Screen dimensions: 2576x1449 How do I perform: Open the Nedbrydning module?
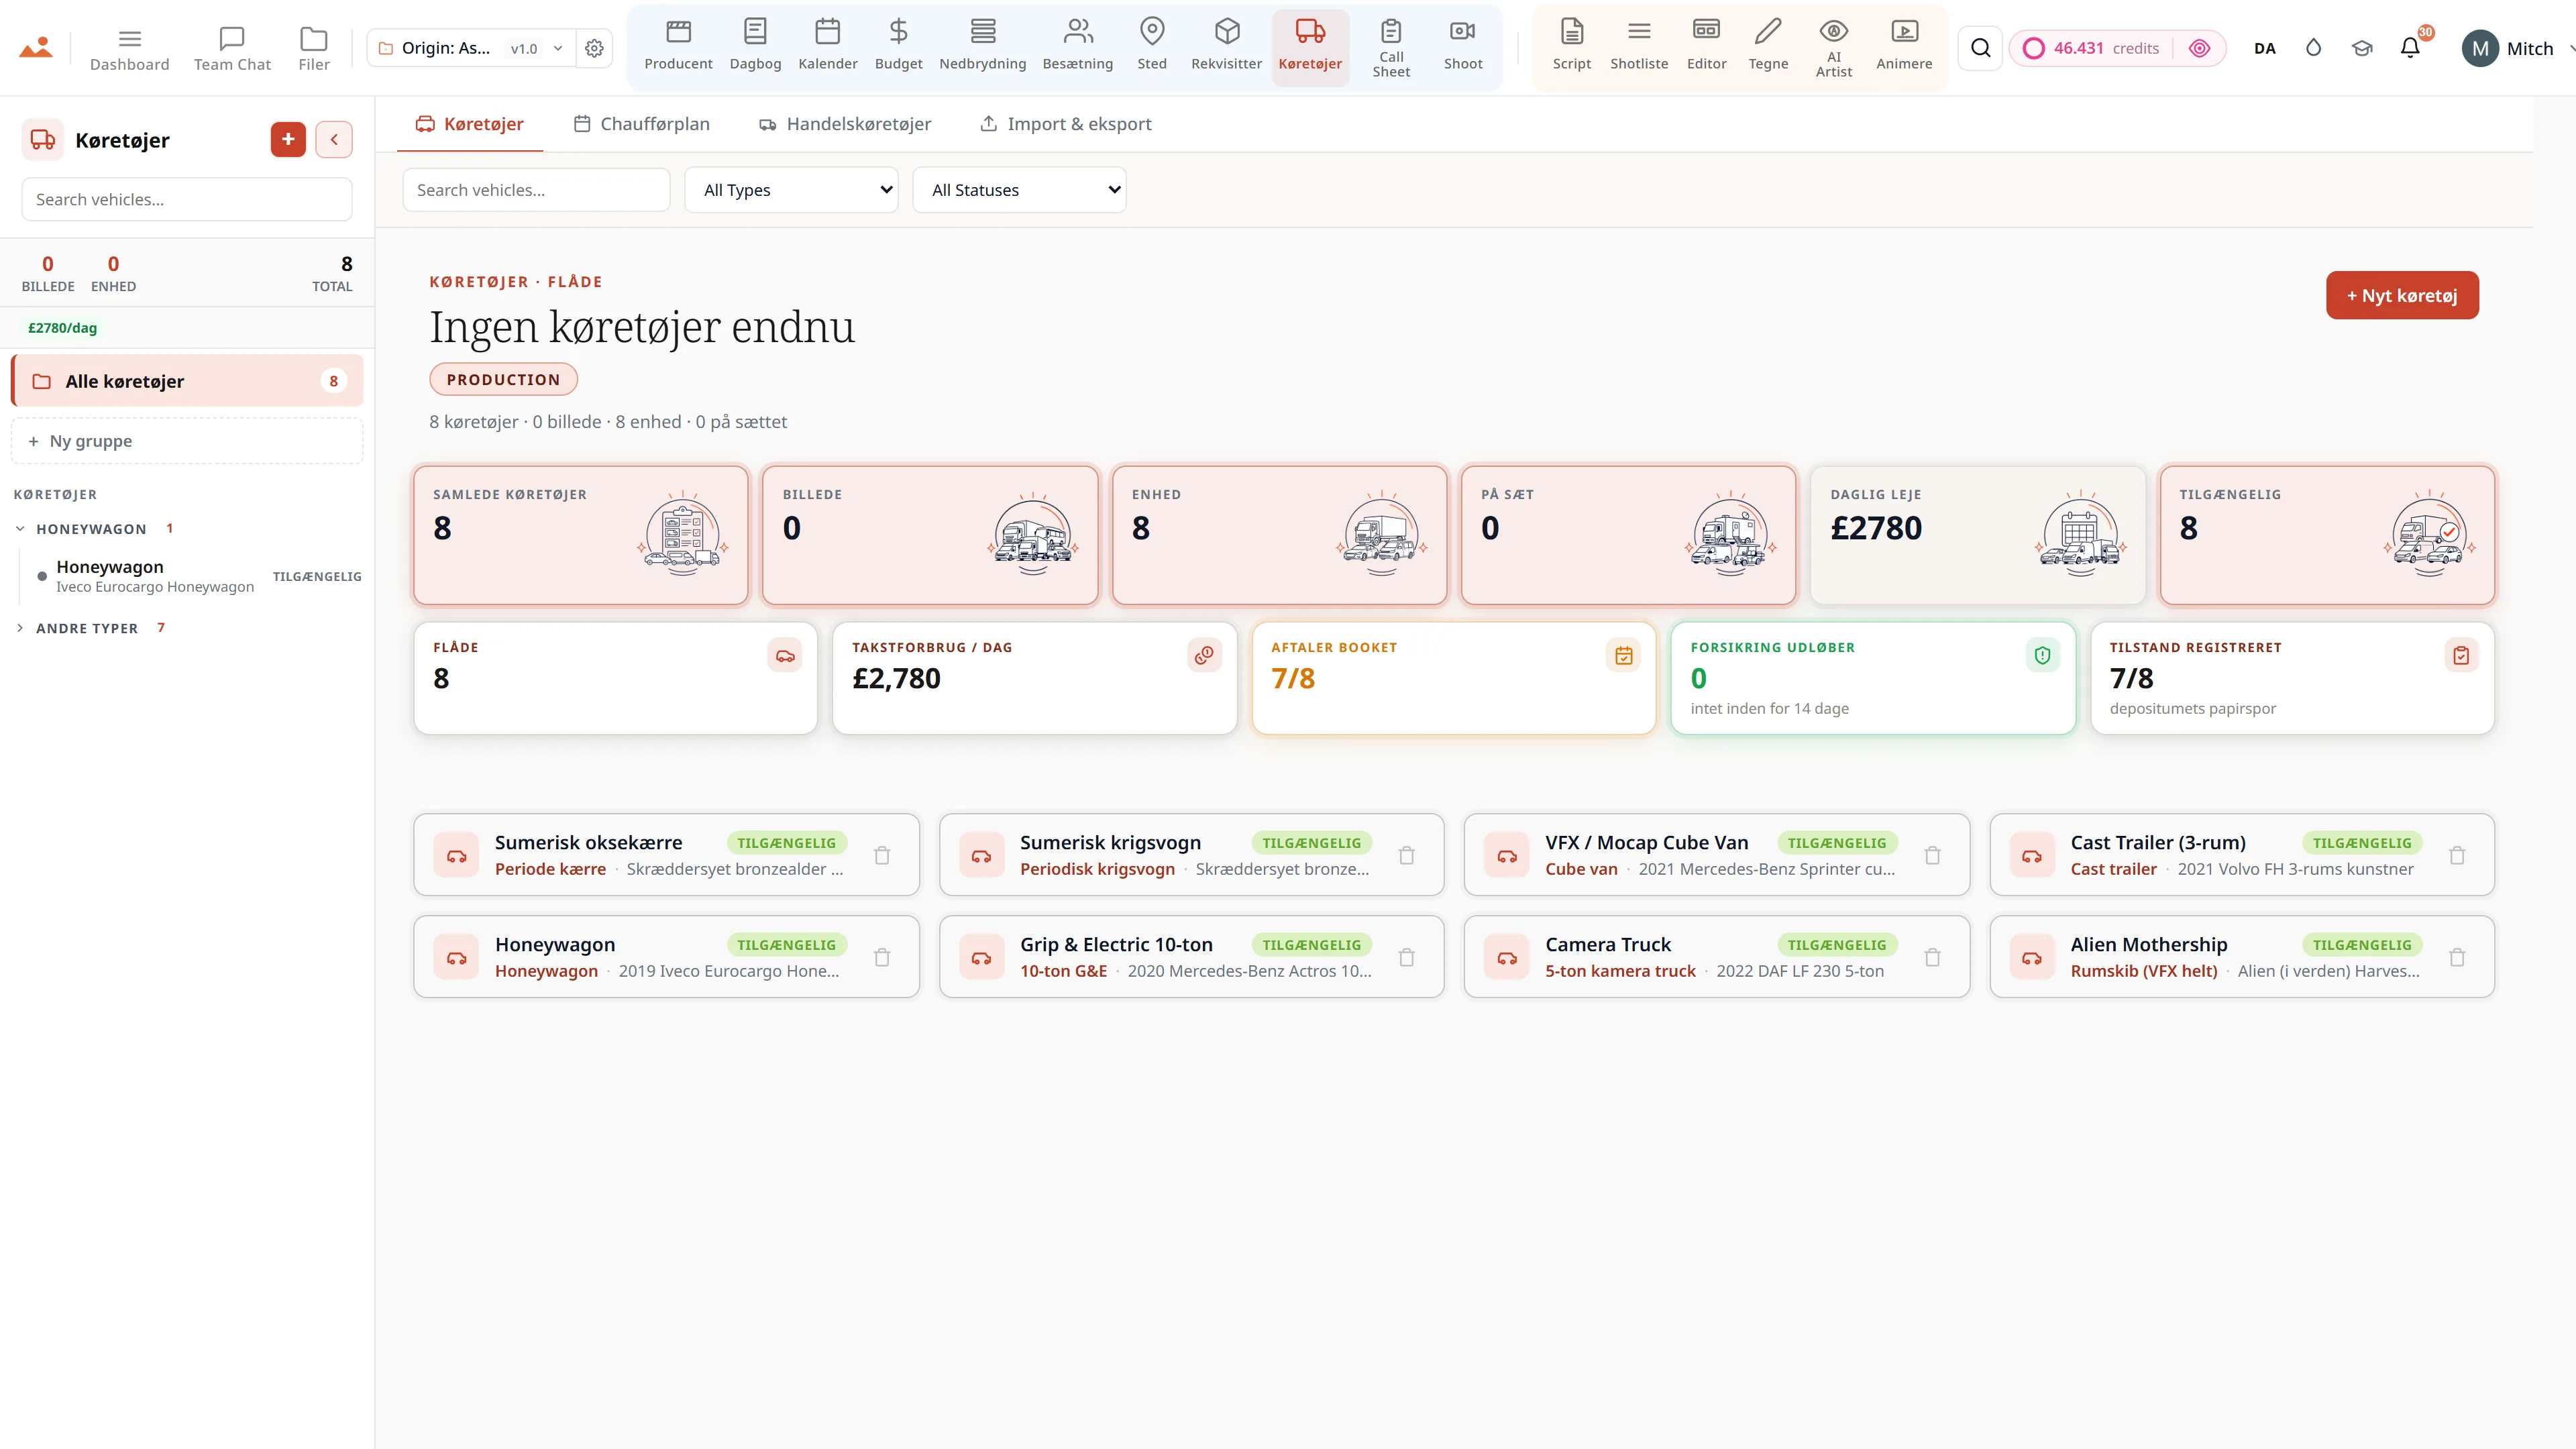[982, 46]
